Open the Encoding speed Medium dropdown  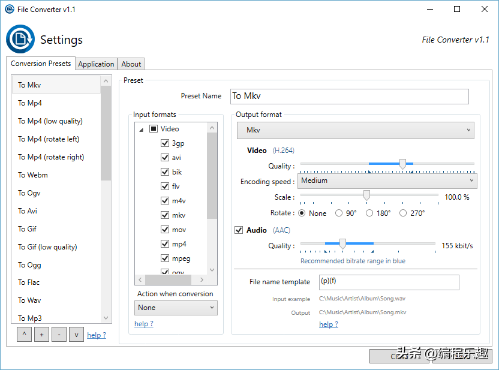tap(387, 181)
